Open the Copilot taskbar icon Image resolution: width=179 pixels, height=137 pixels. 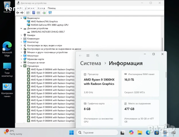pos(131,132)
